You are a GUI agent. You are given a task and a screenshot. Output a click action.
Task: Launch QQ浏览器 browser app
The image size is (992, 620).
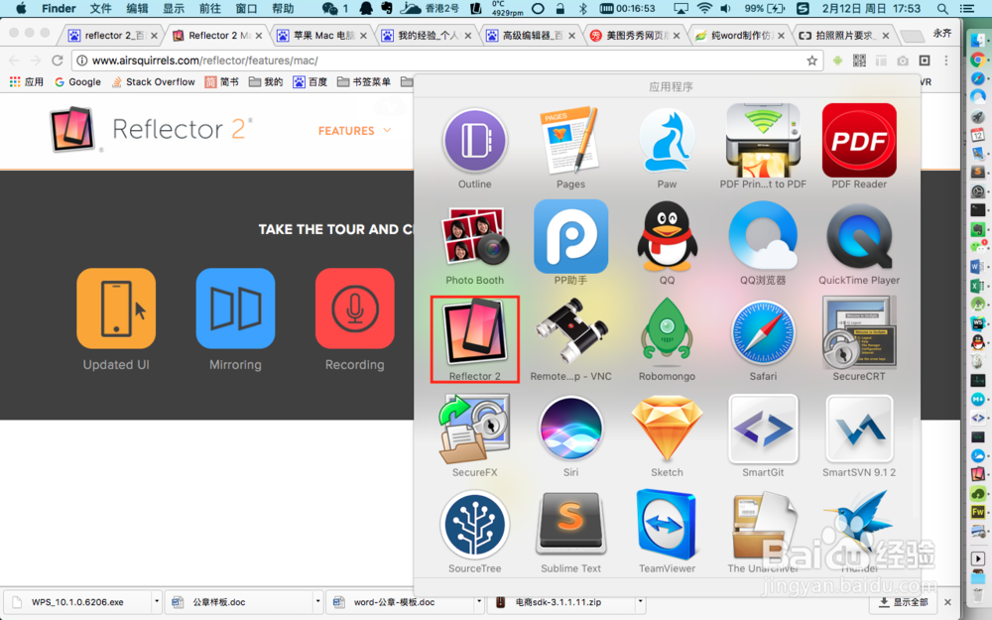click(x=763, y=237)
